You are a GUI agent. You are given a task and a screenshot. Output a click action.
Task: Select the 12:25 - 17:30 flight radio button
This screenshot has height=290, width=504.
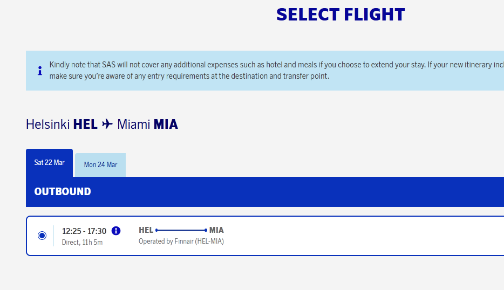pos(42,236)
